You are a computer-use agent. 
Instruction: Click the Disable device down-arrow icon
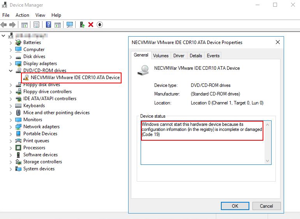[x=99, y=25]
